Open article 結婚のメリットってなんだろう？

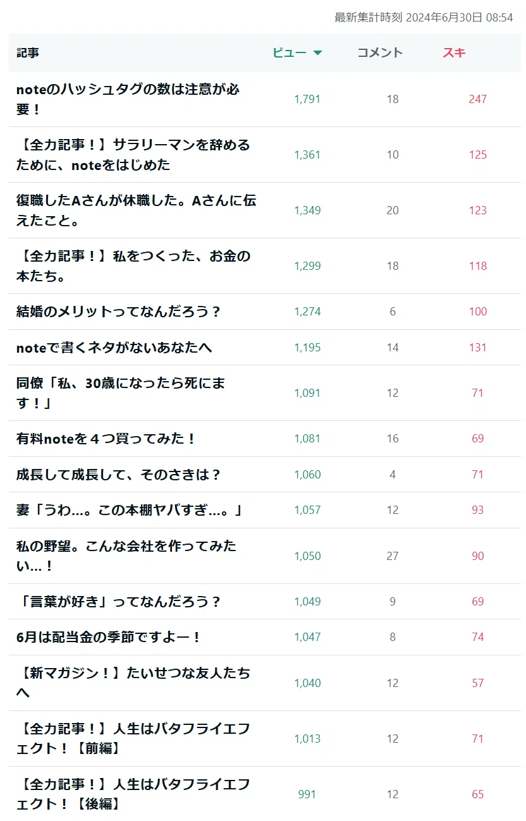[x=119, y=312]
